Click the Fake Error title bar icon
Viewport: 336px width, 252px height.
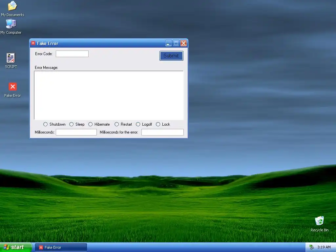point(33,43)
